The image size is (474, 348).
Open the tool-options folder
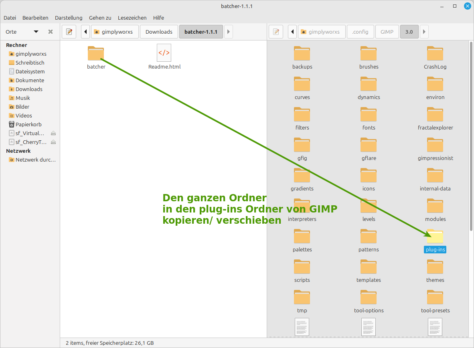[369, 297]
